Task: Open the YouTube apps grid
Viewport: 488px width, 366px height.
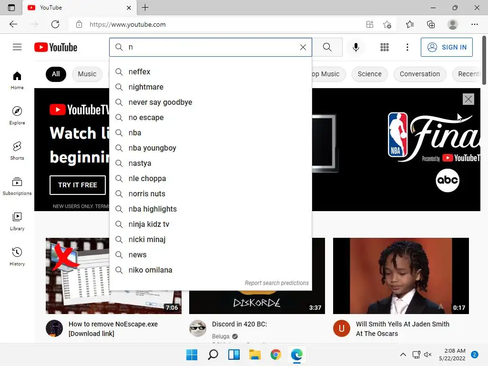Action: [x=385, y=47]
